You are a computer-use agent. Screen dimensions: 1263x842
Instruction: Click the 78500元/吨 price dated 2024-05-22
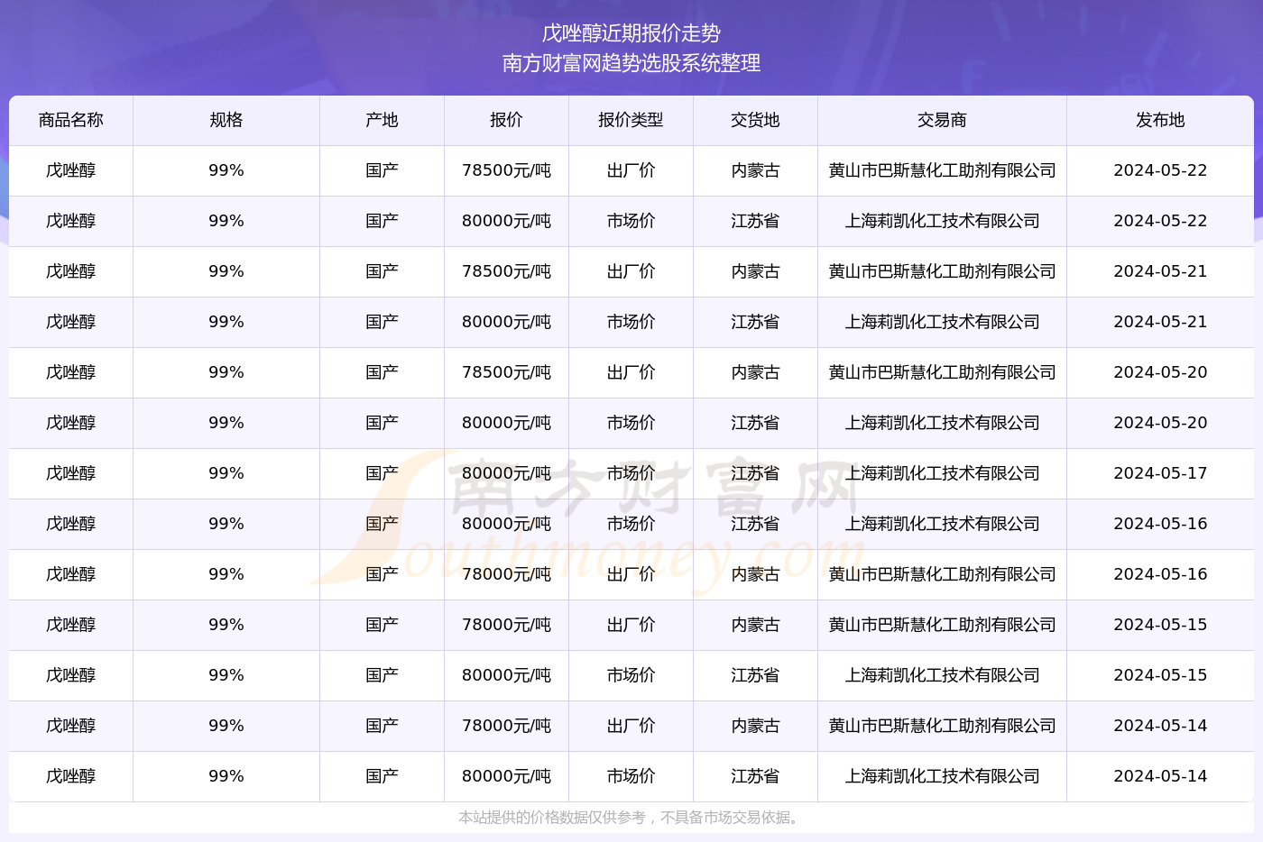pos(507,170)
